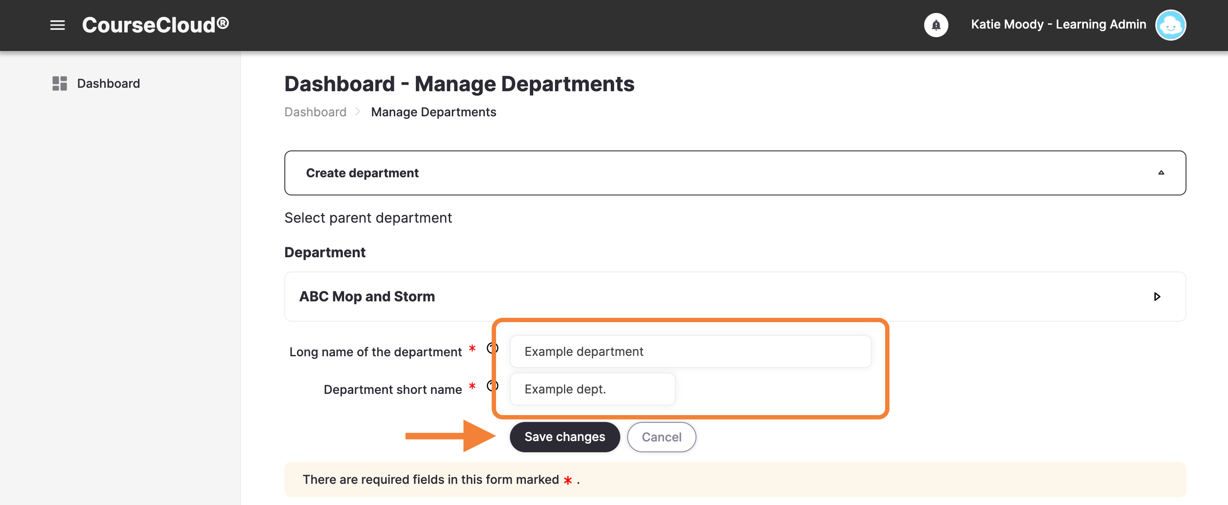Collapse the Create department section

tap(735, 173)
